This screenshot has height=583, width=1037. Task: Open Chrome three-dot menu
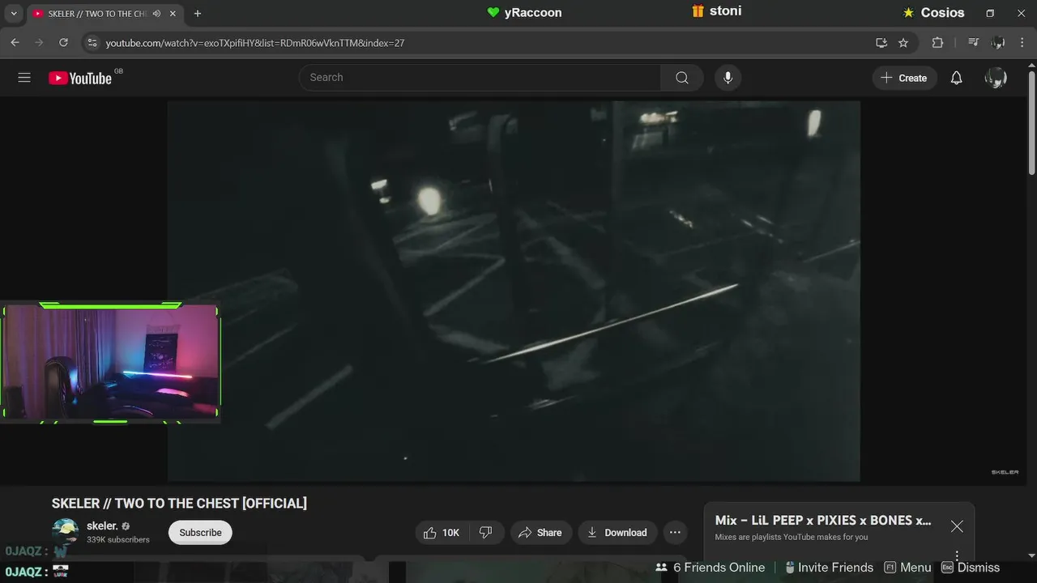click(x=1022, y=43)
